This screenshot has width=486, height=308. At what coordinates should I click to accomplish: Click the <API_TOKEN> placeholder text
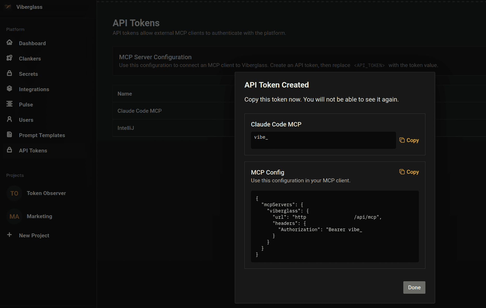click(369, 65)
